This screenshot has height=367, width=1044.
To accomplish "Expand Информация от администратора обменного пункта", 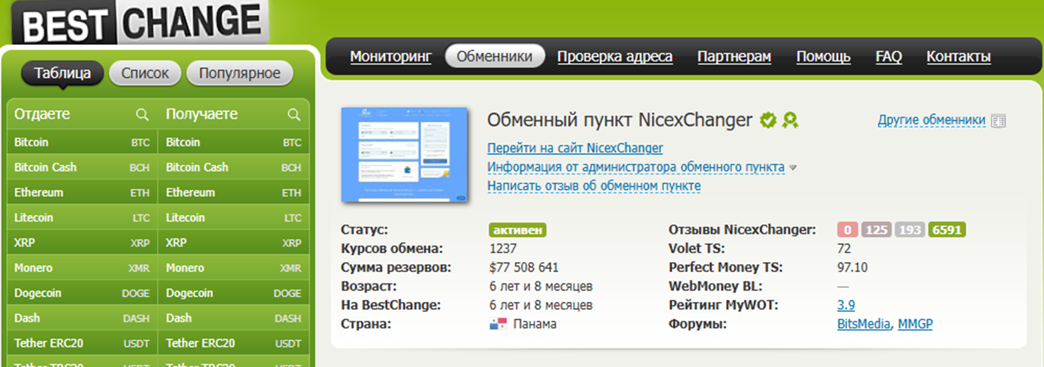I will pyautogui.click(x=635, y=167).
